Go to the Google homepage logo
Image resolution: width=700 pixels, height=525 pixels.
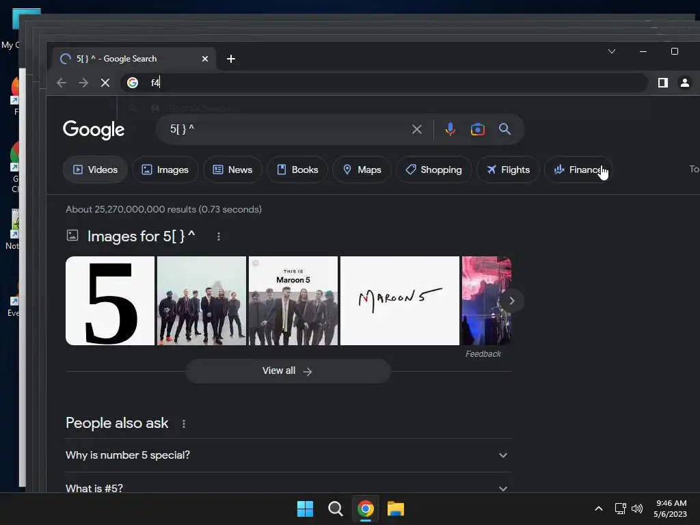point(93,129)
